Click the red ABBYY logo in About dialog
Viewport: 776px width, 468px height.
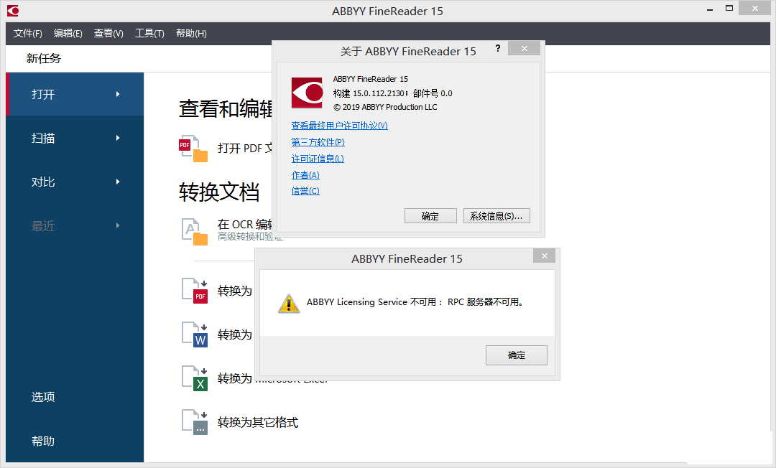click(x=307, y=93)
